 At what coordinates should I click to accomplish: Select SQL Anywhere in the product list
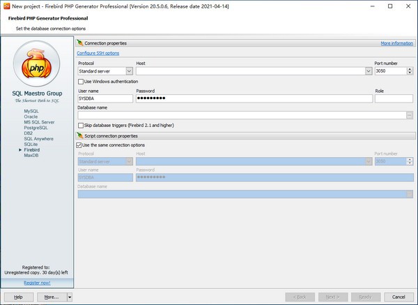pyautogui.click(x=38, y=139)
